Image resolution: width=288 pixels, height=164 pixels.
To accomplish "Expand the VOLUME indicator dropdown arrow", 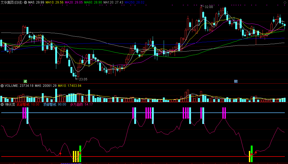I will [2, 86].
